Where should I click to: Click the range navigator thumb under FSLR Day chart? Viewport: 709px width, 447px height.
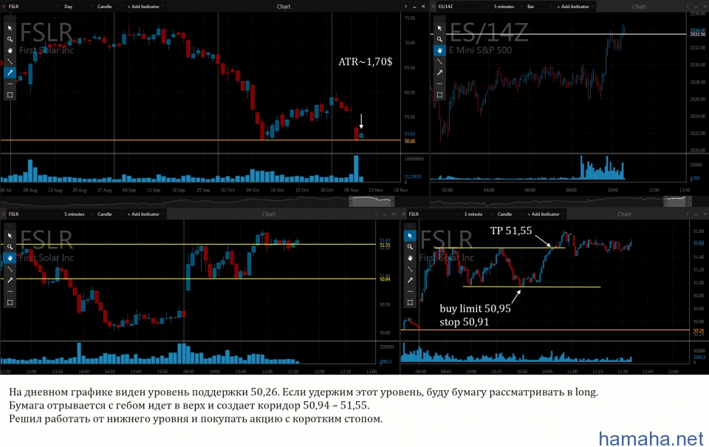click(371, 201)
